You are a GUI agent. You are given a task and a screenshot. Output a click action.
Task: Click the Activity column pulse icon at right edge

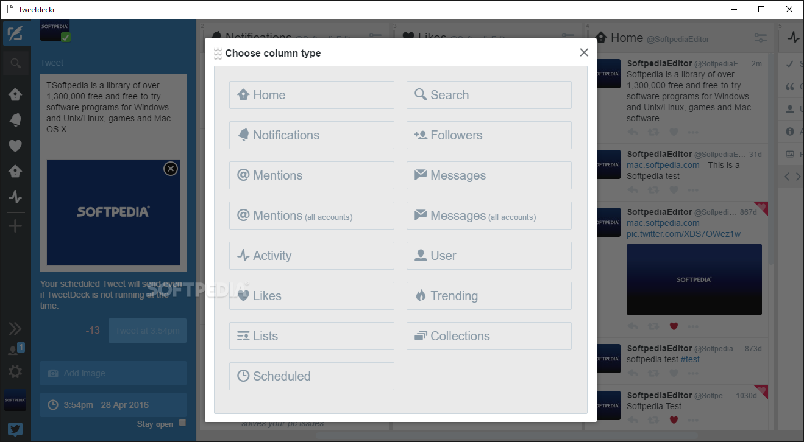point(793,38)
